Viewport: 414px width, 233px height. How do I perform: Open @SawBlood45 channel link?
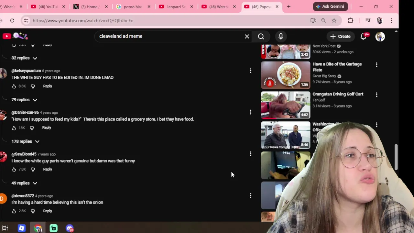(x=24, y=154)
